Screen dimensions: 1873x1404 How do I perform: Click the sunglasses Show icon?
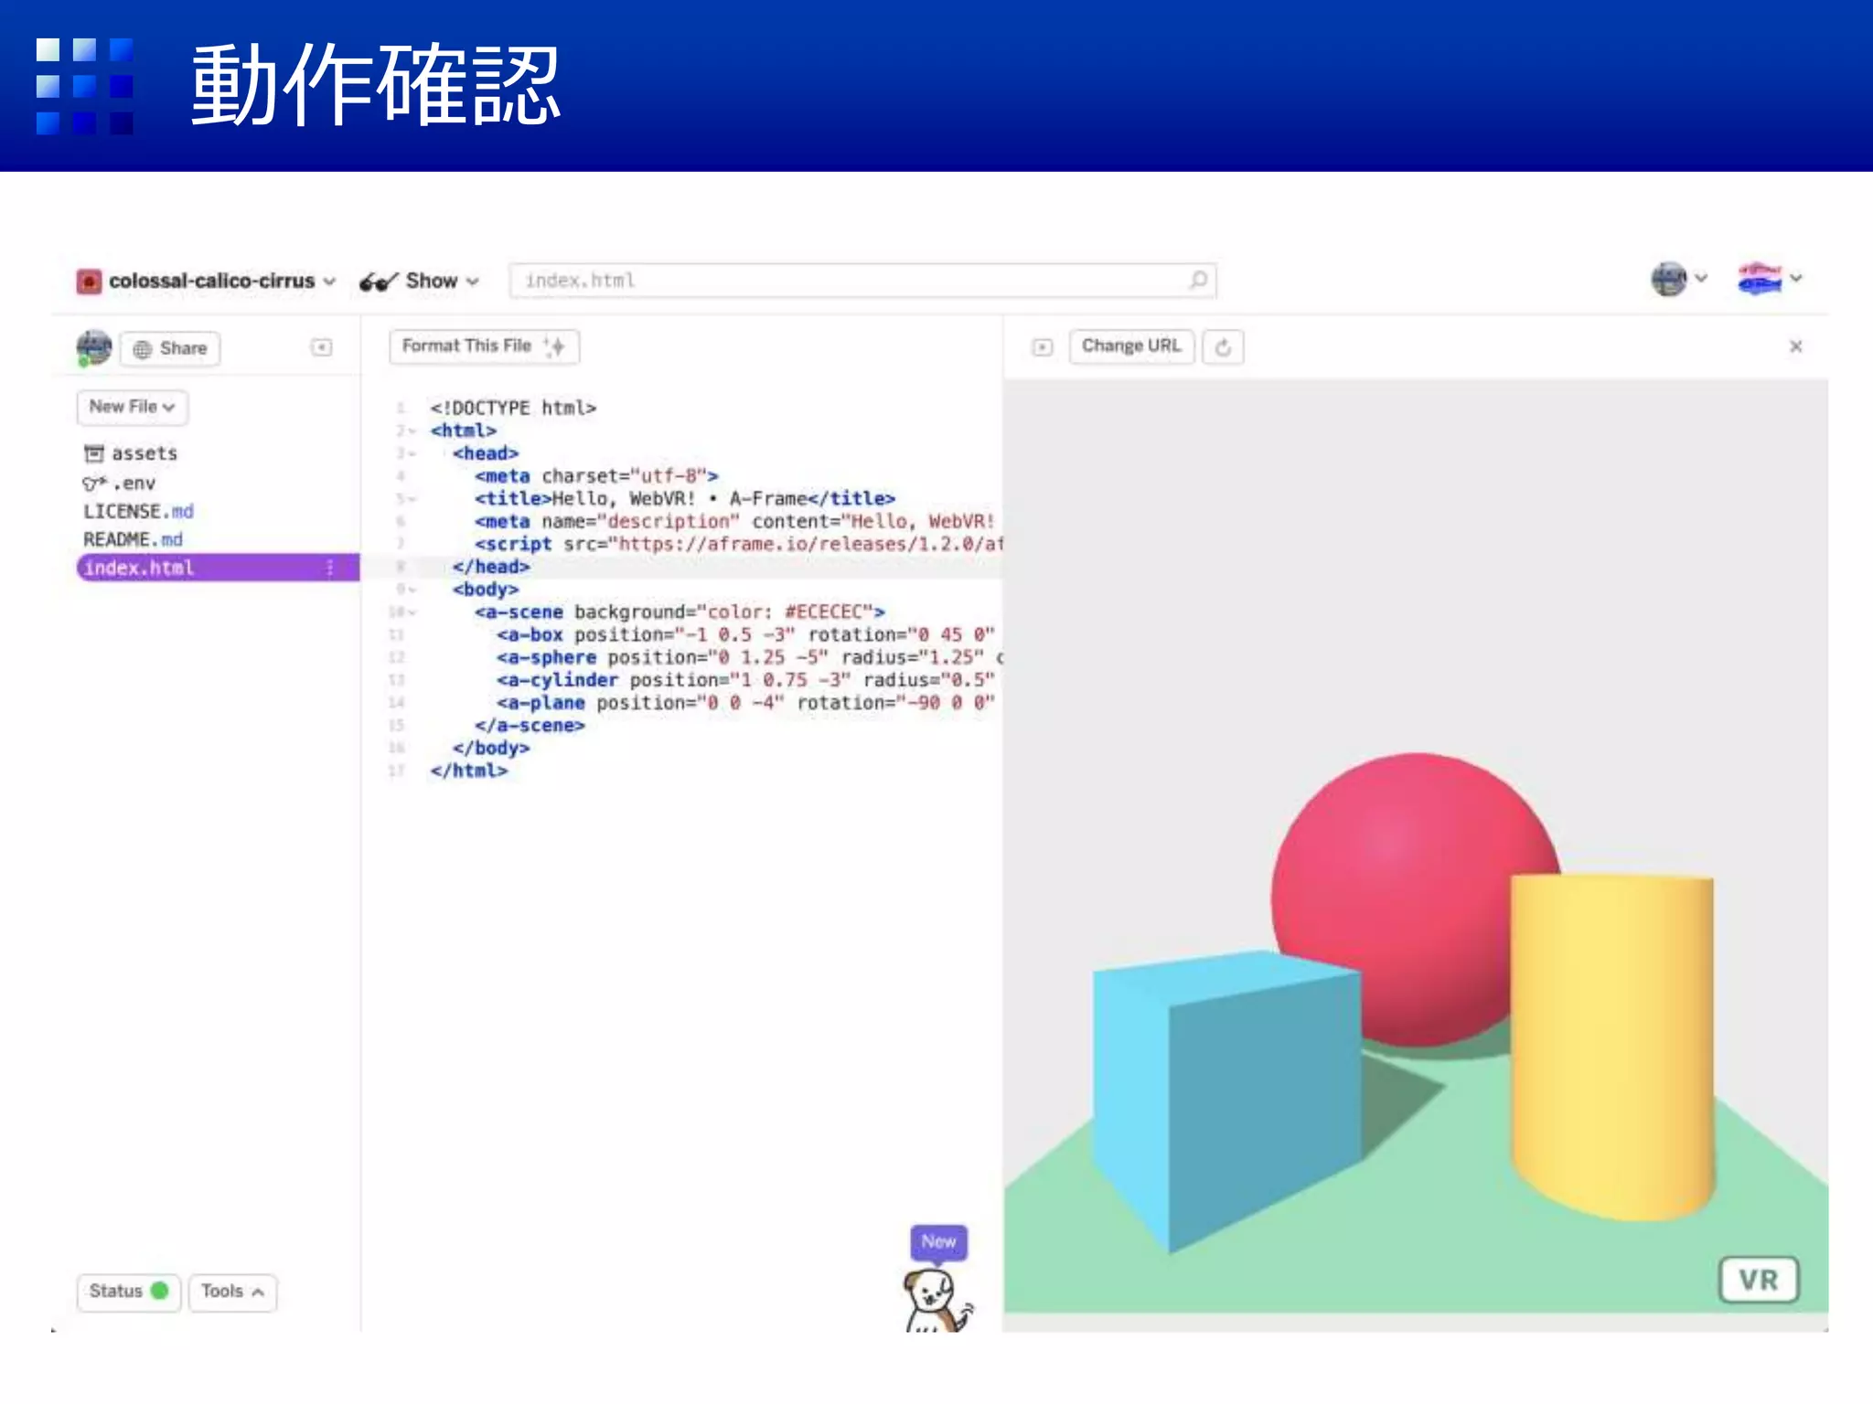pos(378,282)
